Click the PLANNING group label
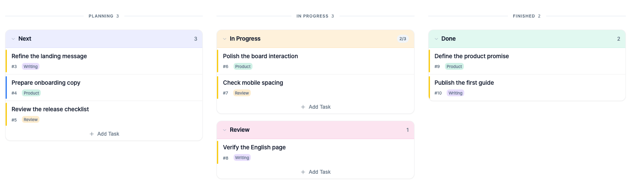631x184 pixels. (101, 16)
